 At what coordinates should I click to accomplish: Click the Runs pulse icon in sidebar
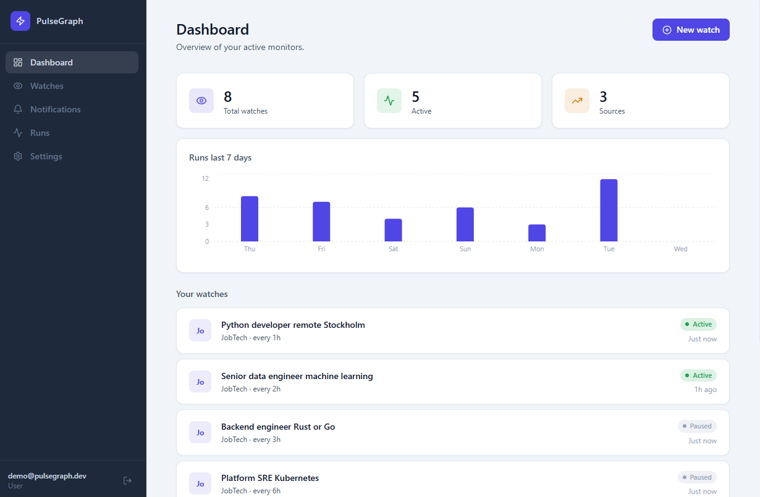click(x=18, y=133)
